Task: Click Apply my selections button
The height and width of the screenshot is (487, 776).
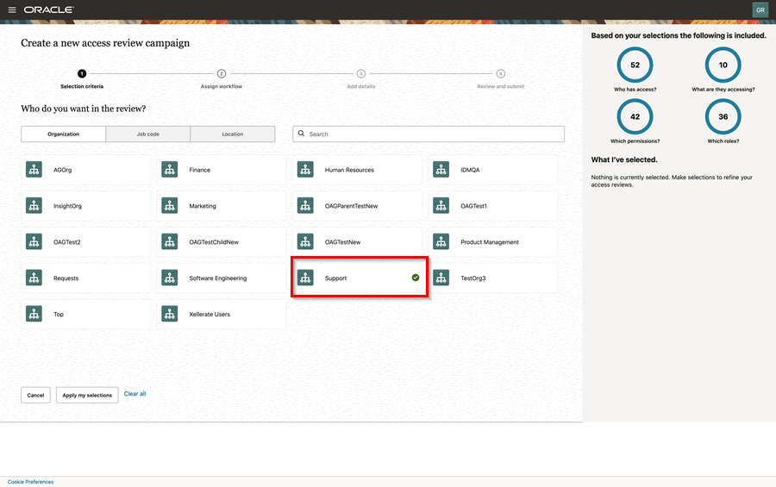Action: pyautogui.click(x=87, y=395)
